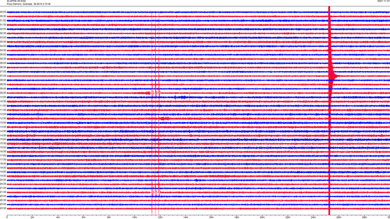Viewport: 390px width, 219px height.
Task: Click the 10m tick label on time axis
Action: pyautogui.click(x=134, y=217)
